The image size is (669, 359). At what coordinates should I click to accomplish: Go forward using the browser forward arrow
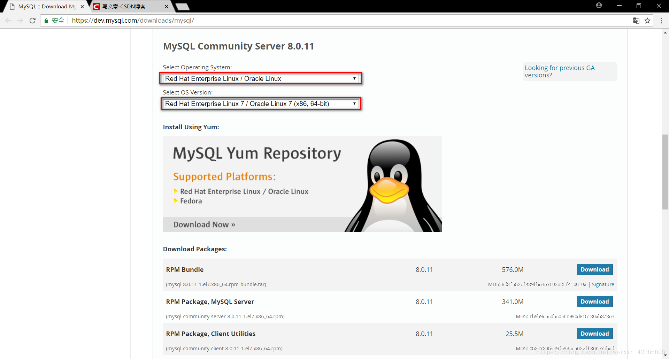tap(20, 21)
